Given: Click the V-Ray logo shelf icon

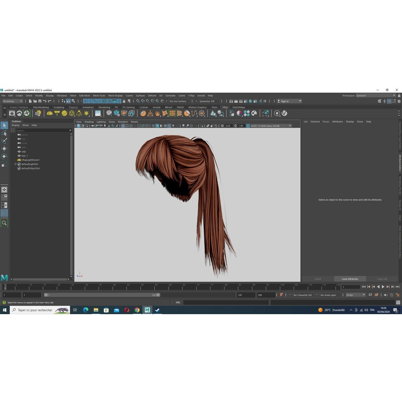Looking at the screenshot, I should (284, 113).
